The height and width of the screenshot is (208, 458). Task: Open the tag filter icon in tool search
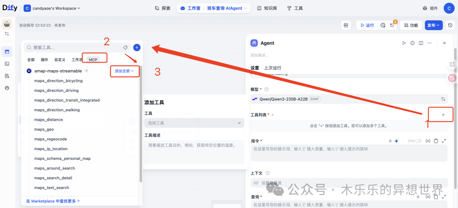[125, 47]
